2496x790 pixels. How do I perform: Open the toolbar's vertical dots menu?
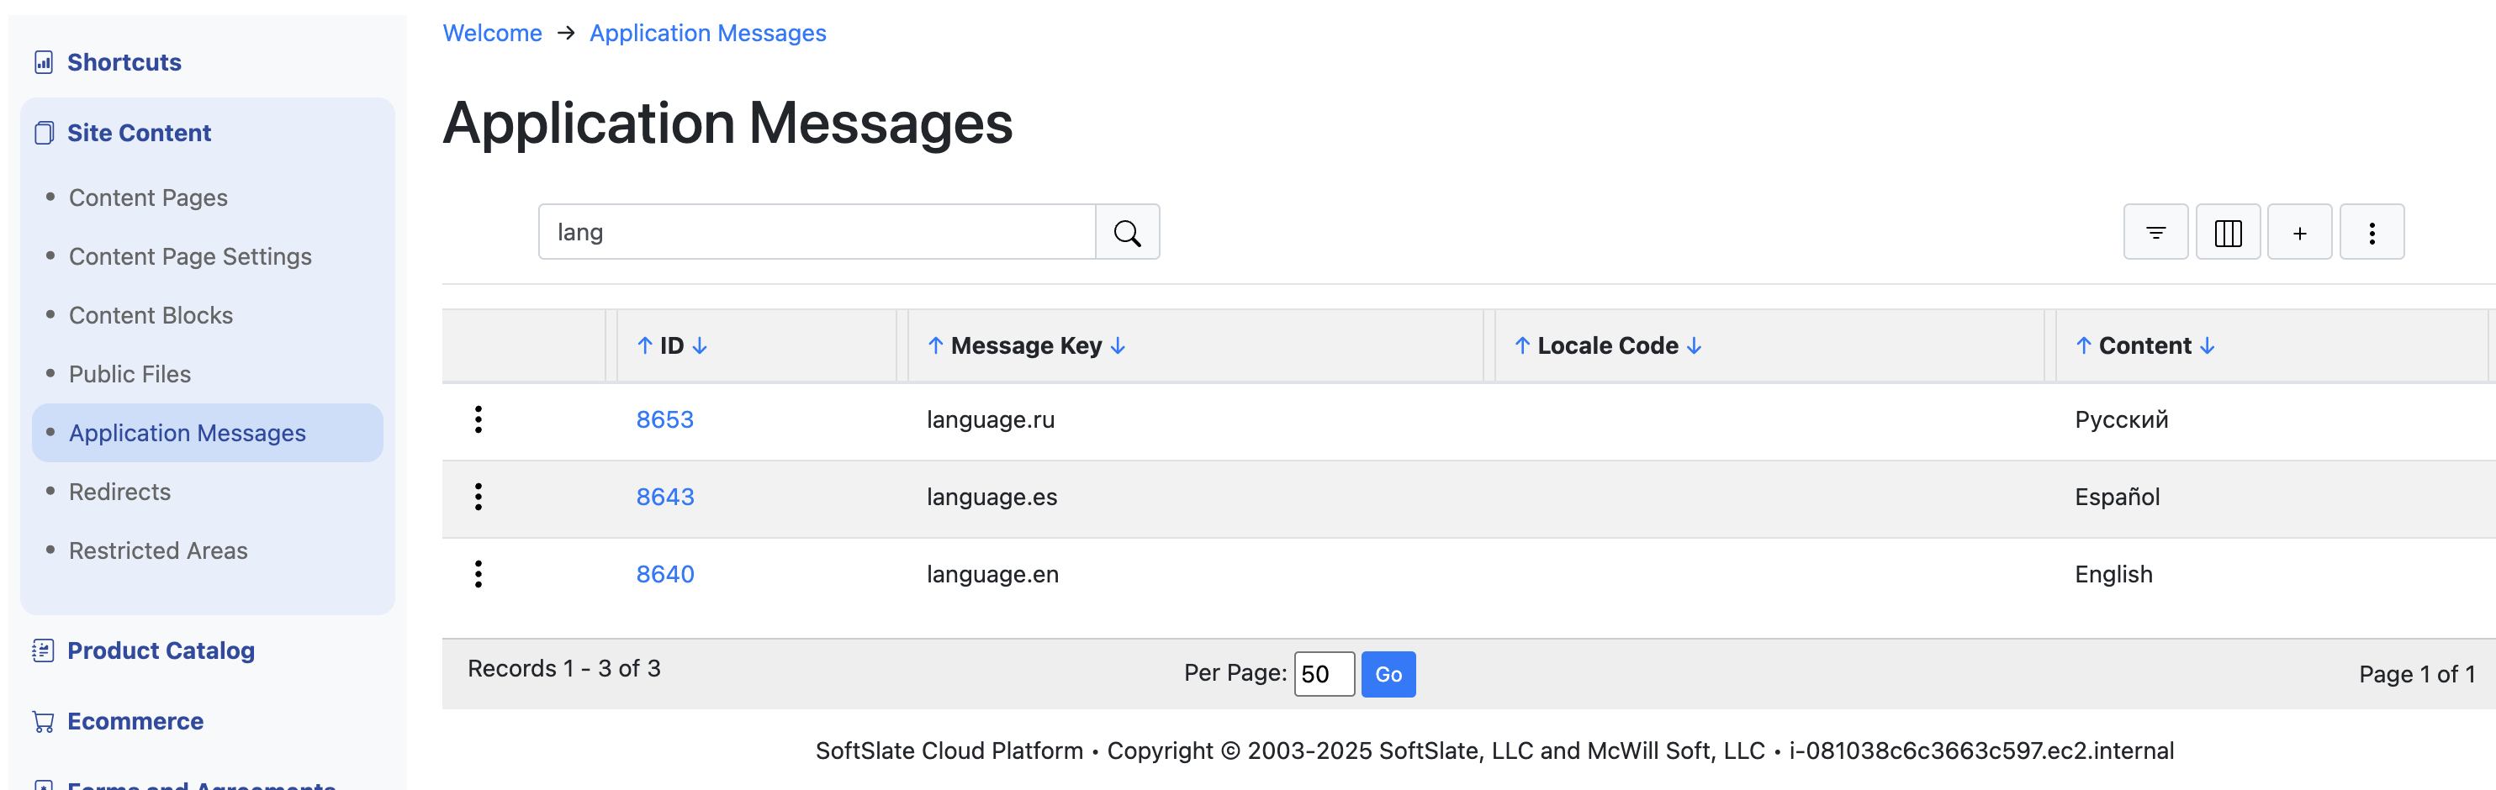(2371, 232)
